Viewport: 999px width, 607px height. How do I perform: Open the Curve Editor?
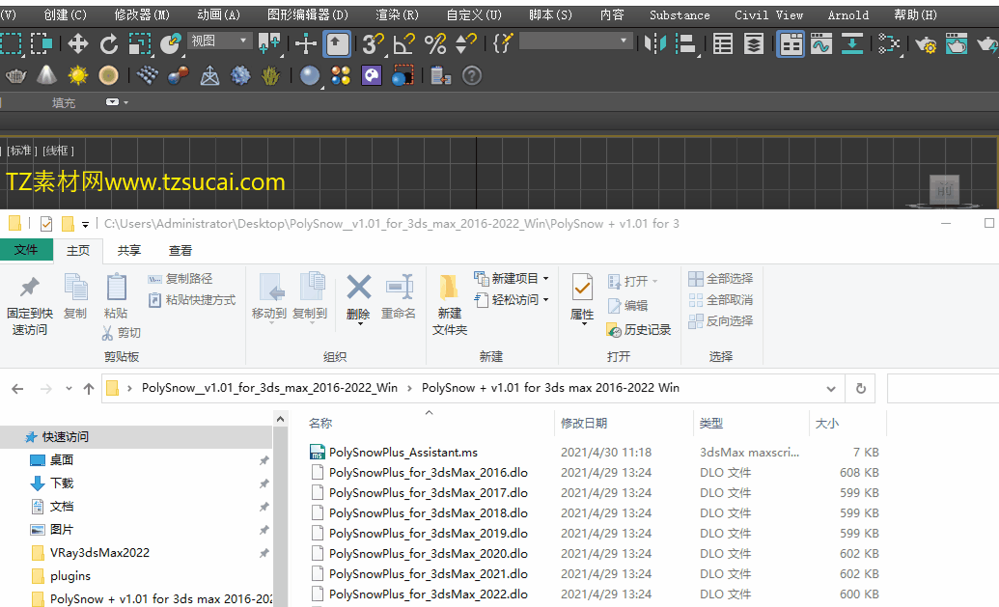(x=821, y=43)
